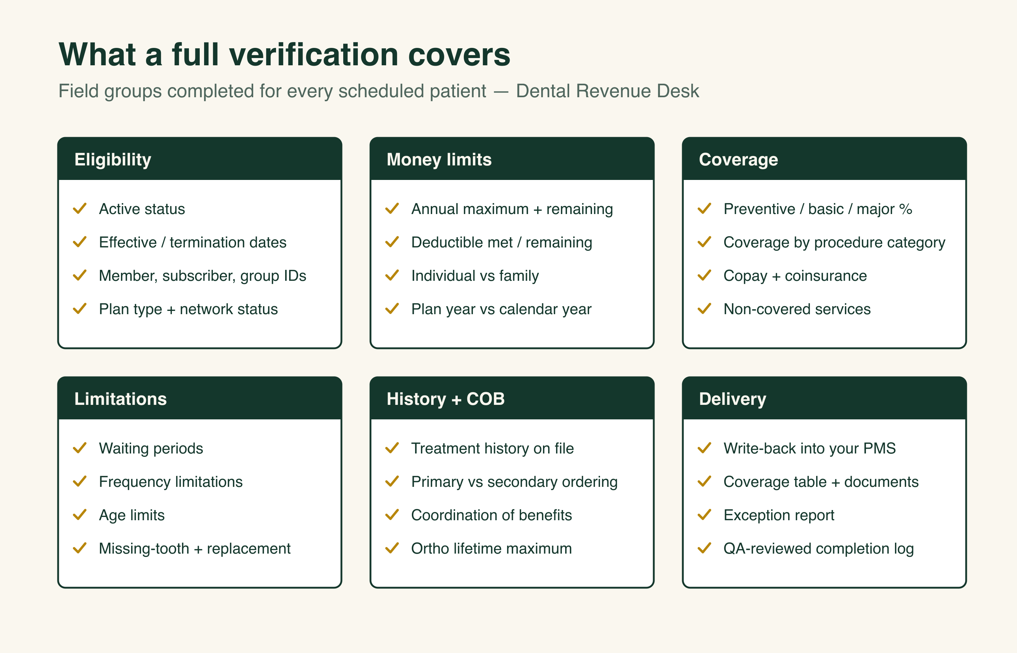Viewport: 1017px width, 653px height.
Task: Click the checkmark next to Primary vs secondary ordering
Action: click(x=392, y=482)
